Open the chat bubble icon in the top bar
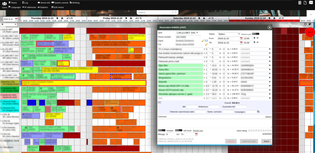This screenshot has width=315, height=153. (x=311, y=3)
